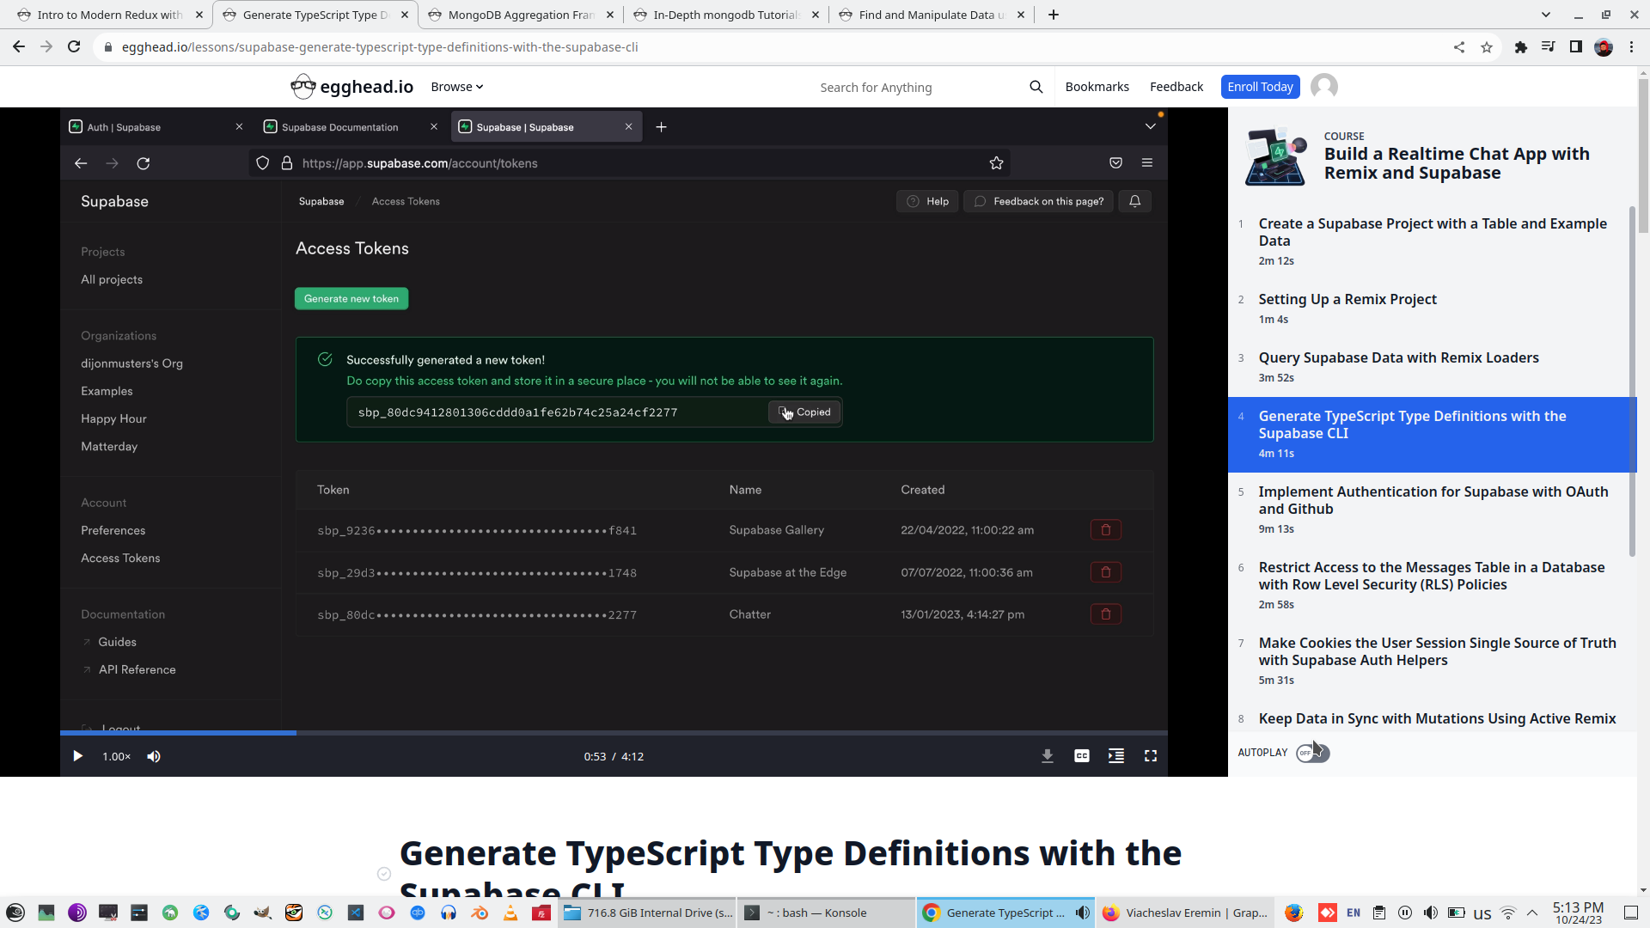Seek on the video progress bar
1650x928 pixels.
point(602,733)
